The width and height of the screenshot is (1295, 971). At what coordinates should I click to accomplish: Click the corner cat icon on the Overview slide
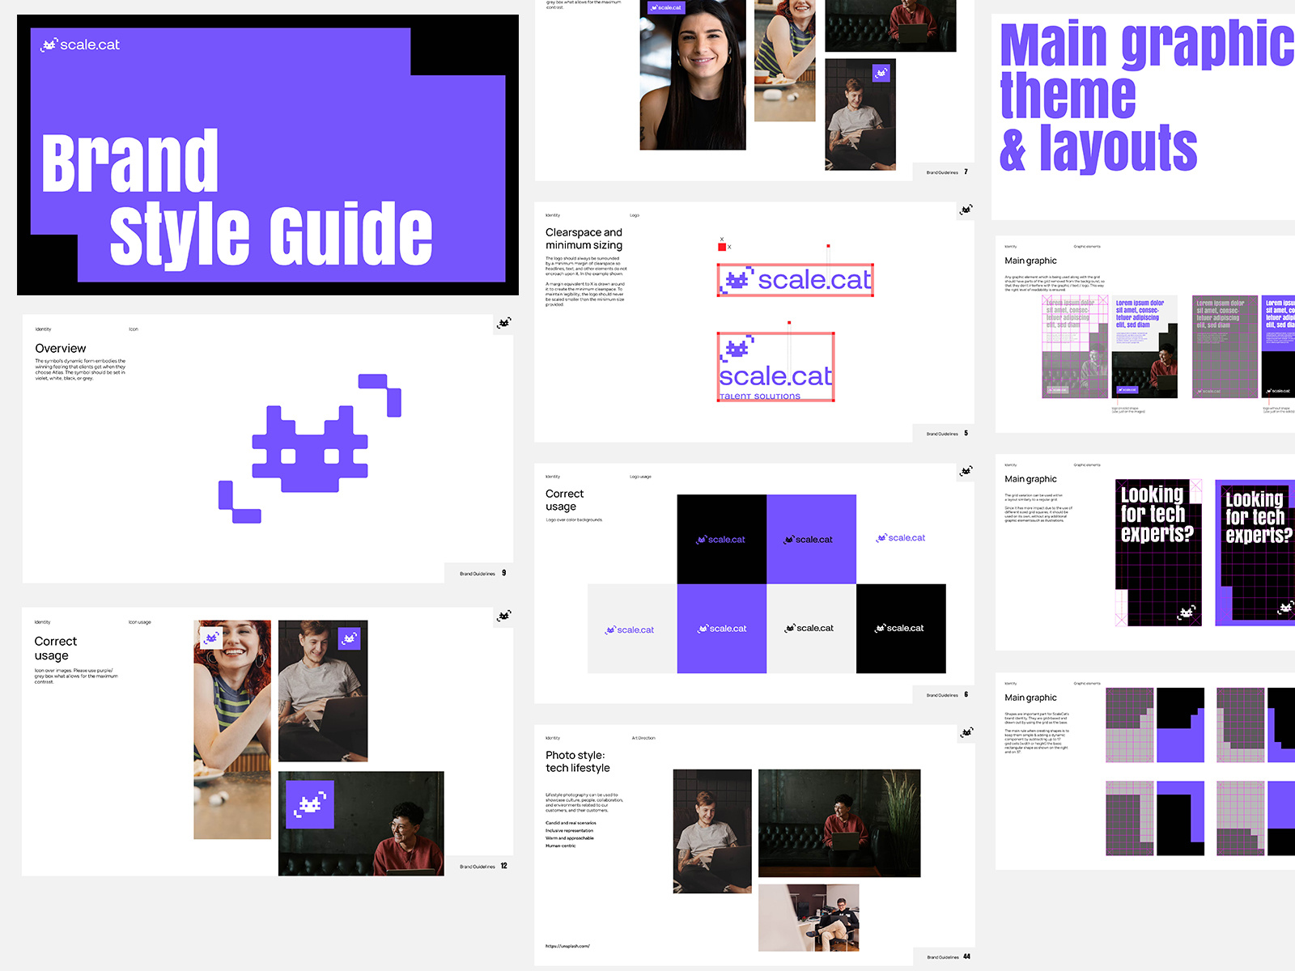[503, 323]
